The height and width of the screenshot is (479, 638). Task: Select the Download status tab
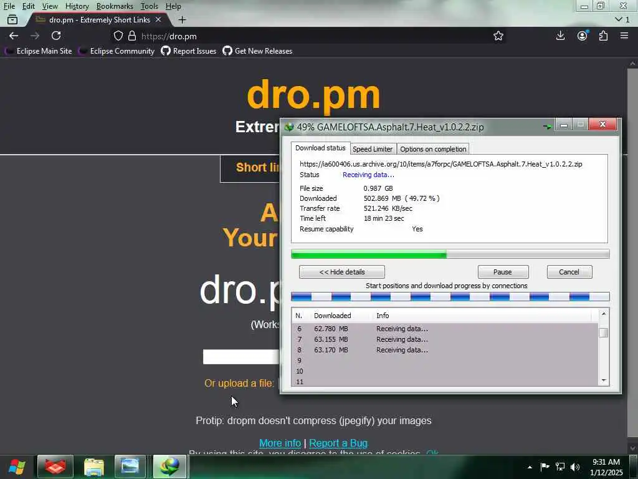tap(320, 148)
